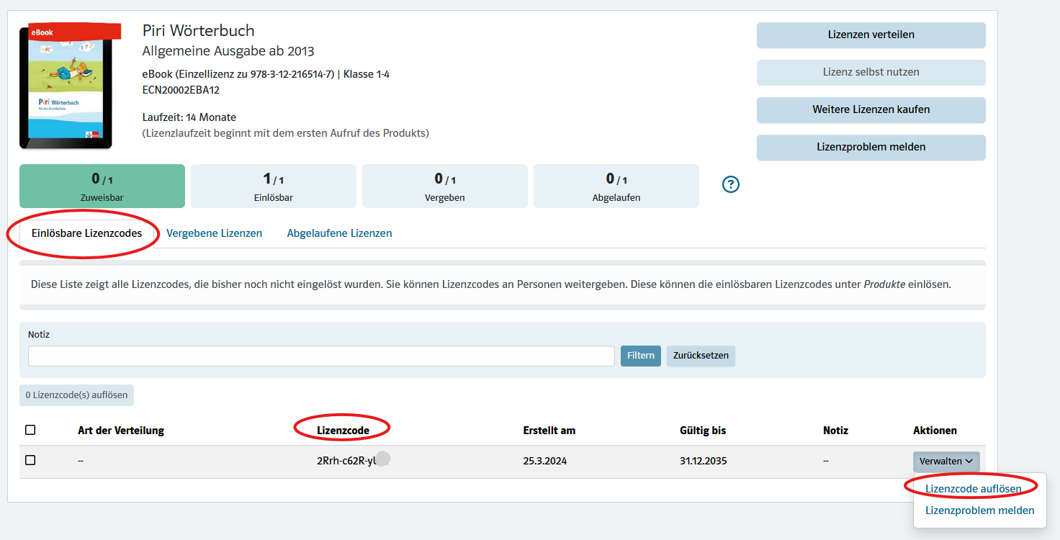Click the Piri Wörterbuch eBook cover thumbnail
Image resolution: width=1060 pixels, height=540 pixels.
pyautogui.click(x=66, y=86)
